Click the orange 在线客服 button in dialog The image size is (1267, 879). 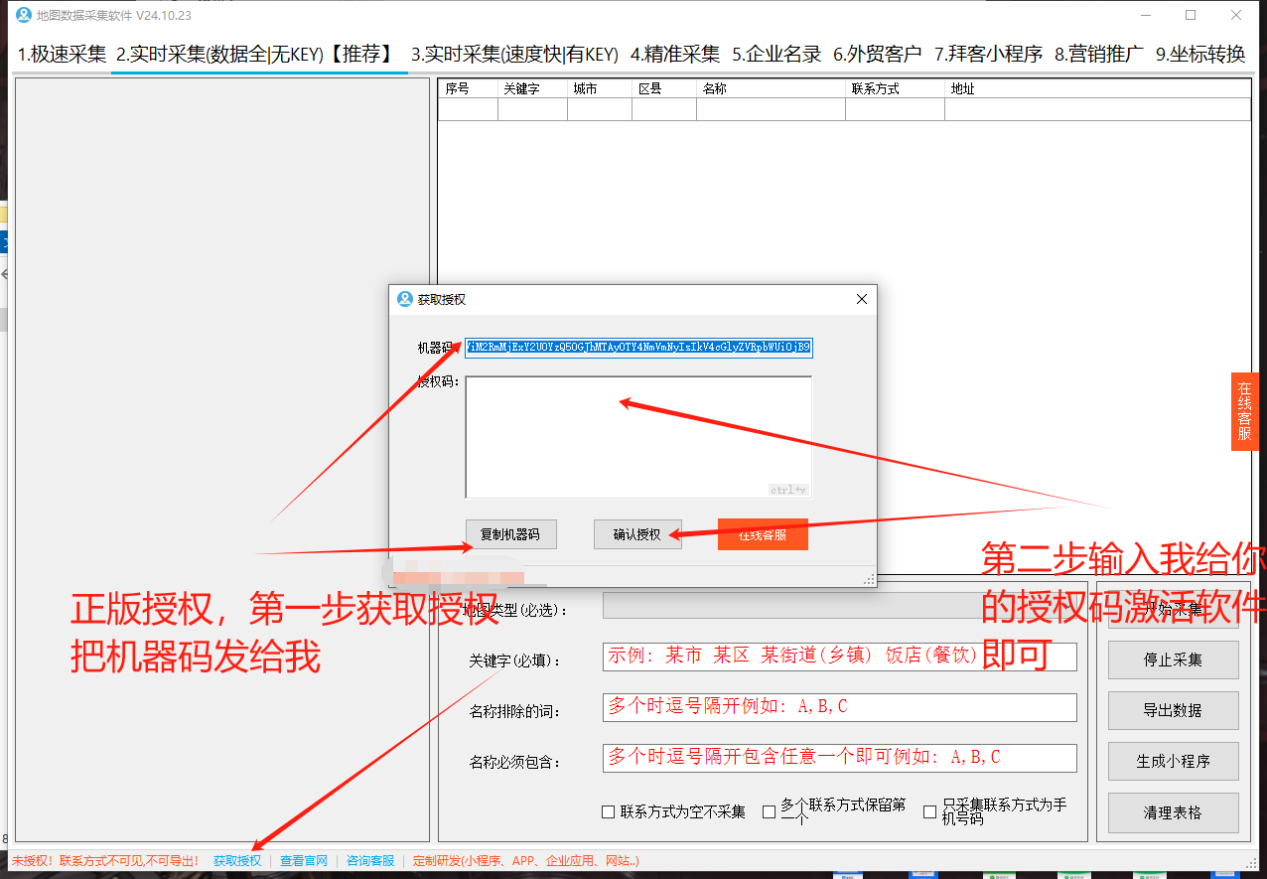763,534
